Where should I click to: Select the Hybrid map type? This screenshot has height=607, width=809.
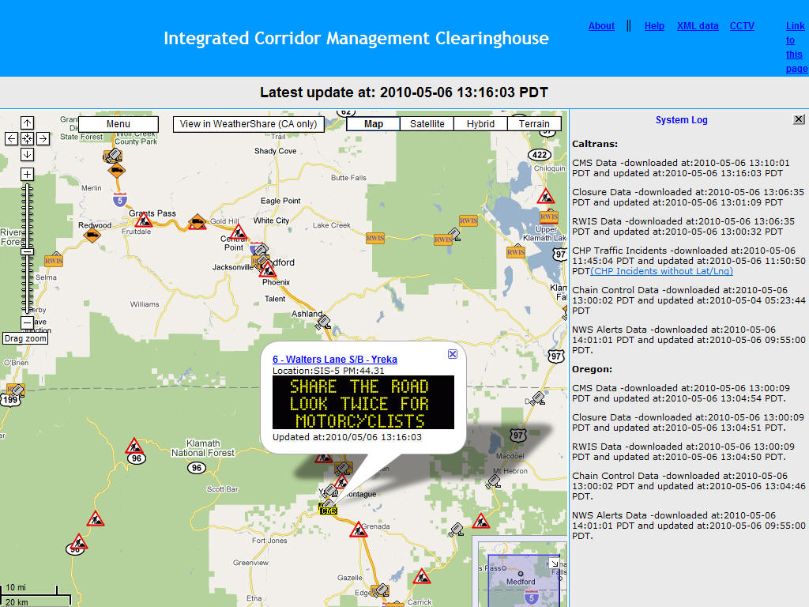(x=480, y=124)
